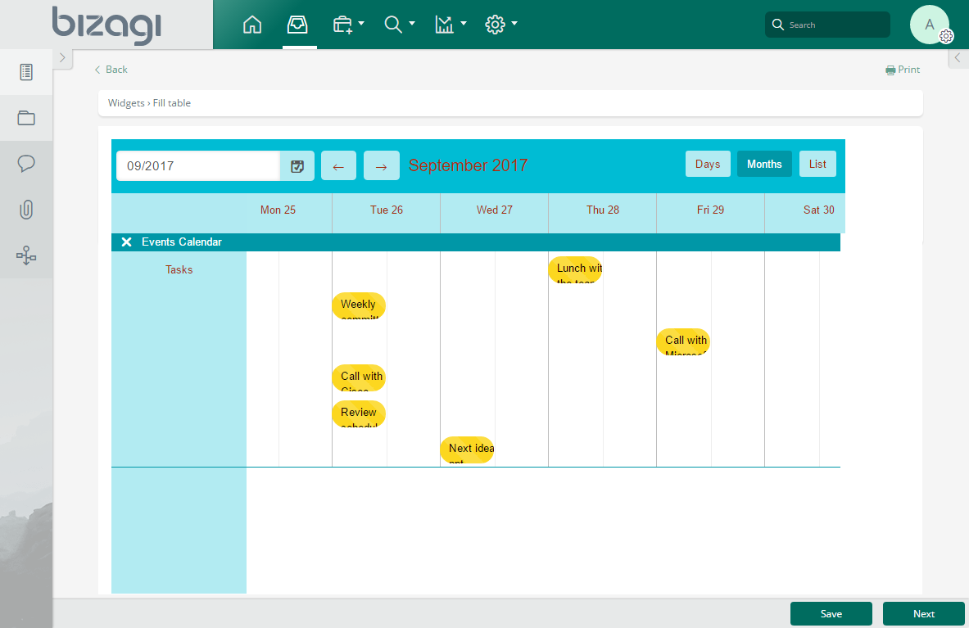
Task: Switch to Days view
Action: pyautogui.click(x=708, y=164)
